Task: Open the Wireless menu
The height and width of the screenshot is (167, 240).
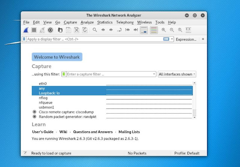Action: click(x=144, y=23)
